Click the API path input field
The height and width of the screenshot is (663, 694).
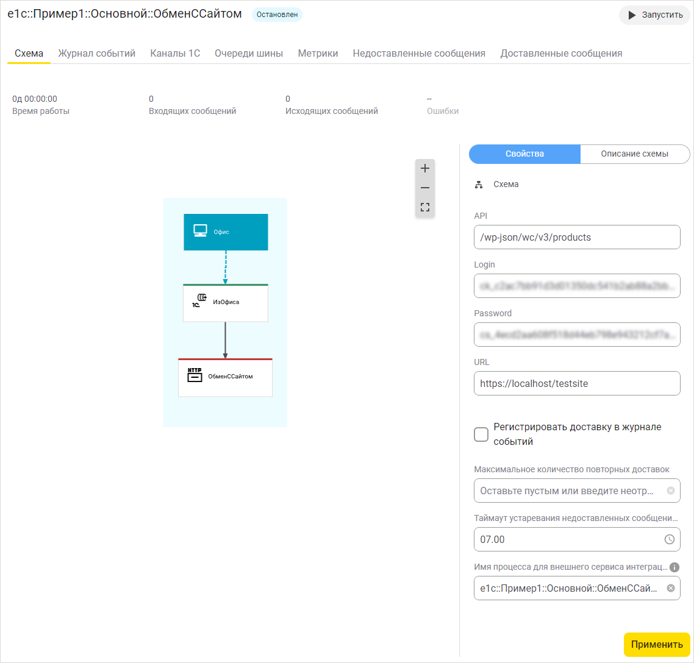click(x=576, y=237)
